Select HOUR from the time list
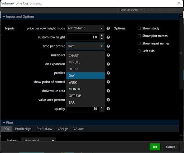The image size is (184, 153). [86, 69]
